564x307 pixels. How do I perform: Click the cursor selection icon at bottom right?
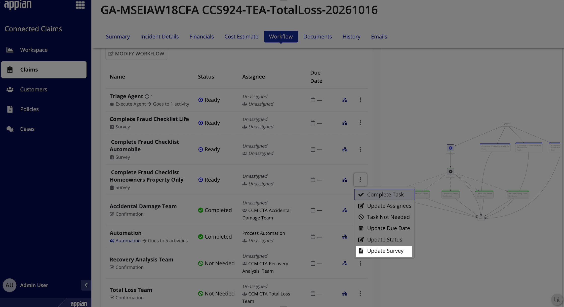557,299
